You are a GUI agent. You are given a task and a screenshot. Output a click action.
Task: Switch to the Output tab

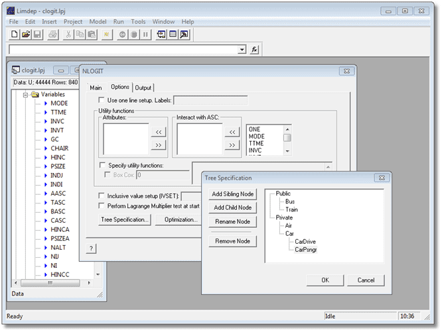coord(143,87)
